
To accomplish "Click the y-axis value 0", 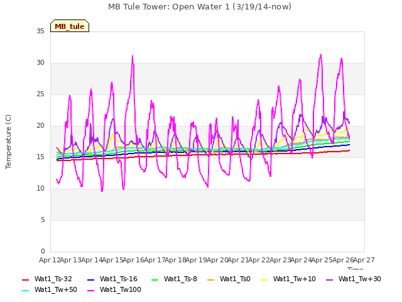I will point(43,252).
